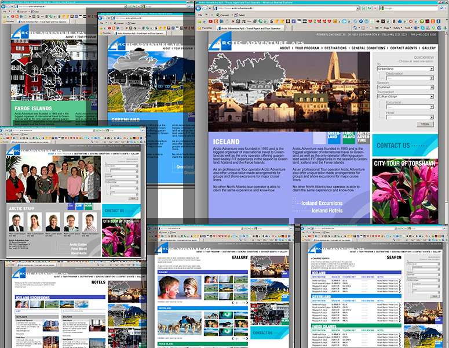Click the Arctic Adventure logo in the Search window

tap(315, 248)
